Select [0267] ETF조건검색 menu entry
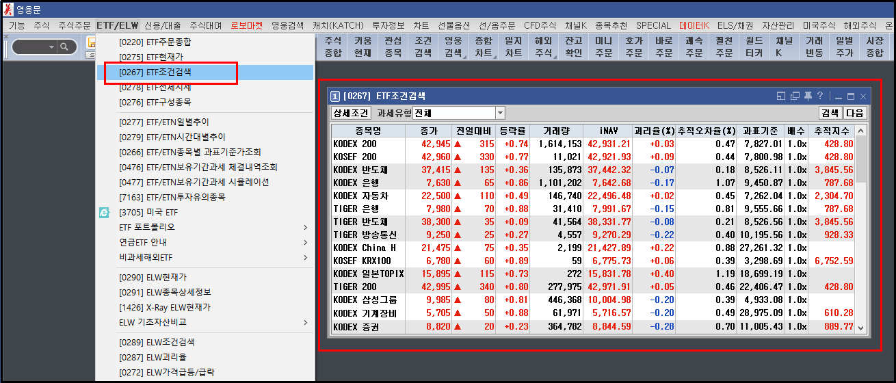The width and height of the screenshot is (896, 383). tap(205, 72)
